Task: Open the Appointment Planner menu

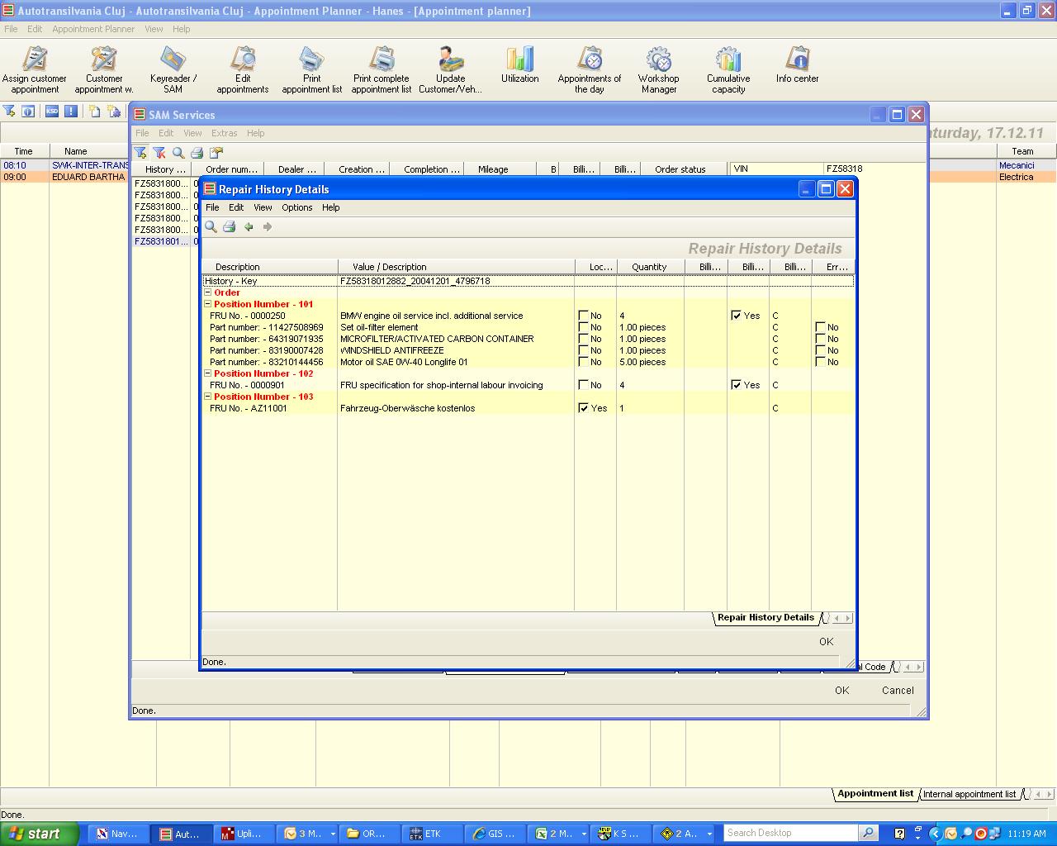Action: coord(93,29)
